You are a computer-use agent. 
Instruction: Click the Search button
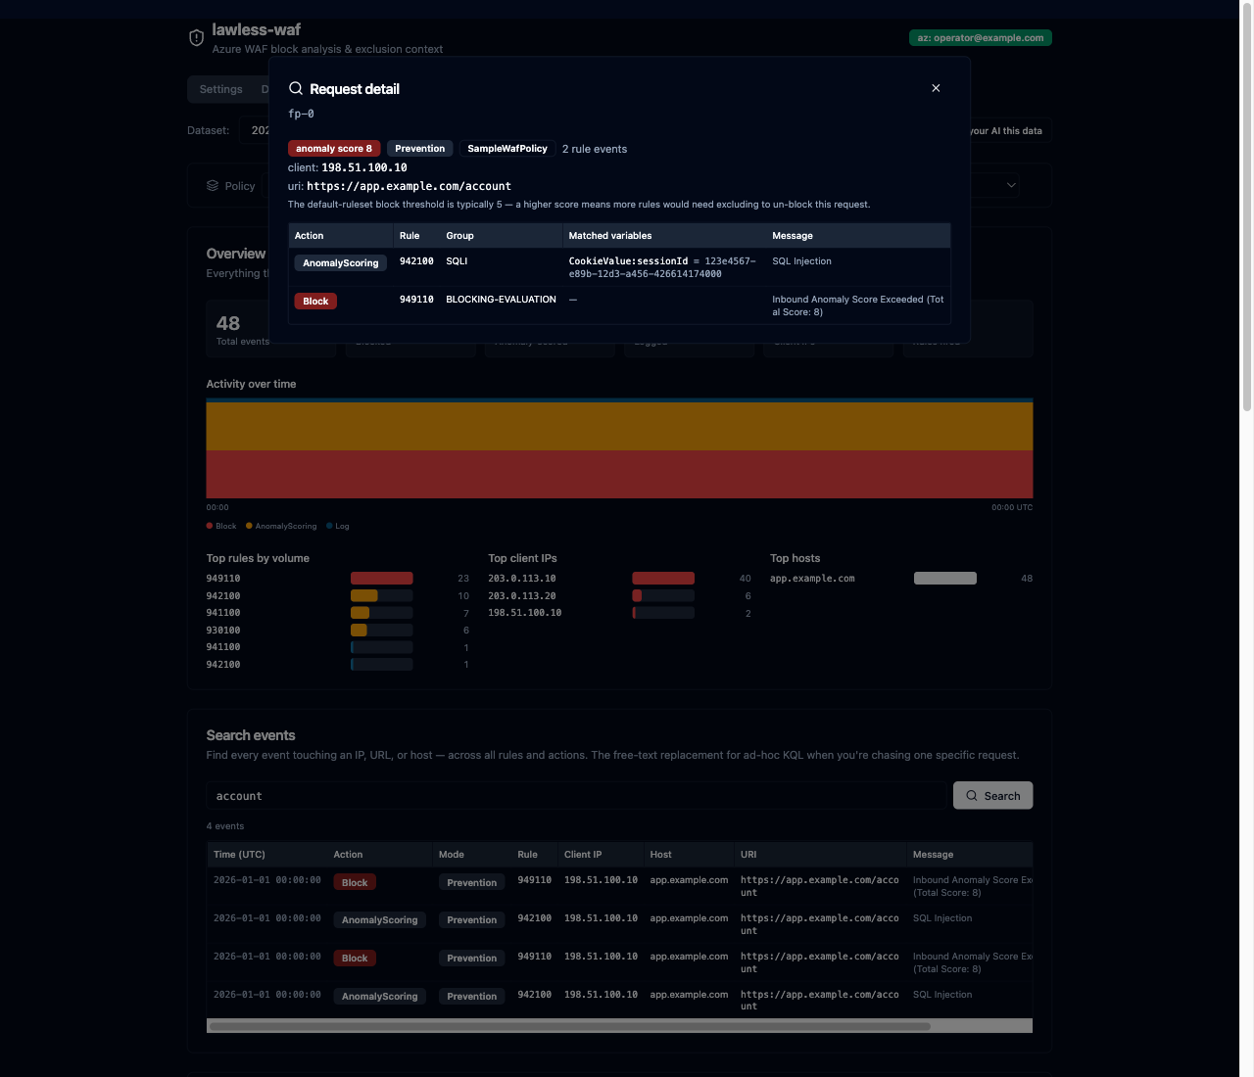pyautogui.click(x=993, y=796)
